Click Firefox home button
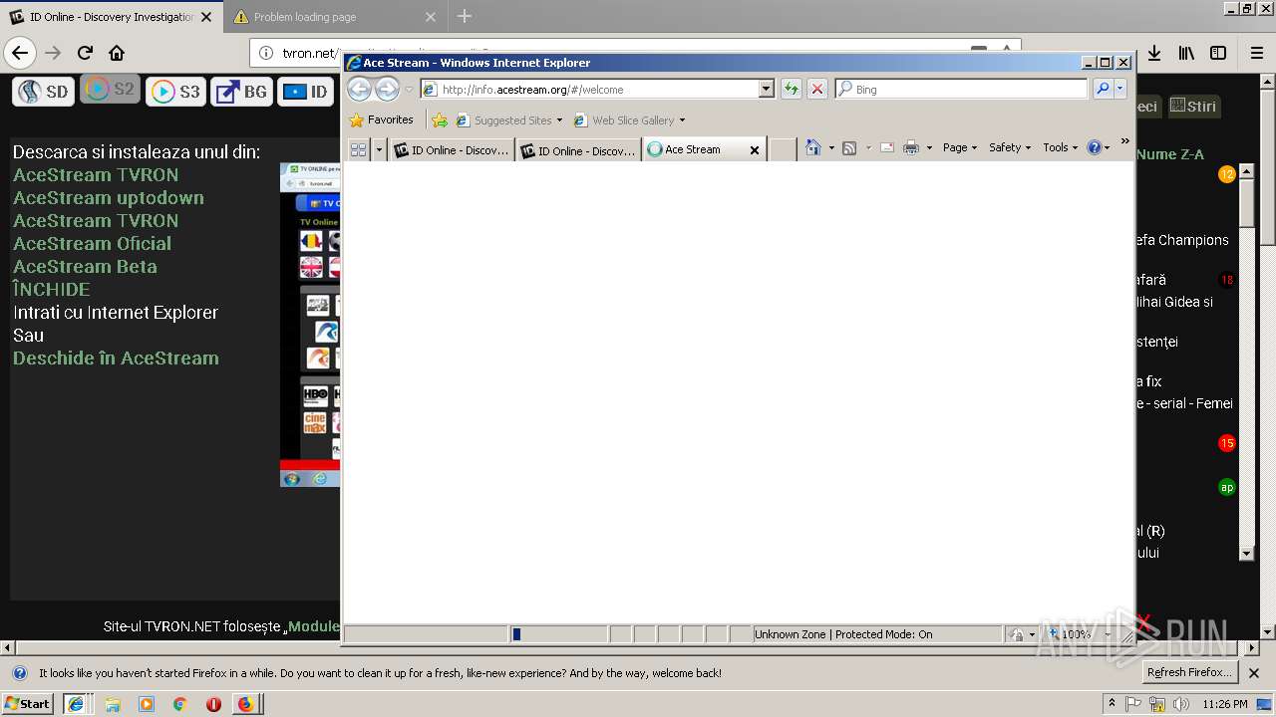1276x717 pixels. (117, 53)
